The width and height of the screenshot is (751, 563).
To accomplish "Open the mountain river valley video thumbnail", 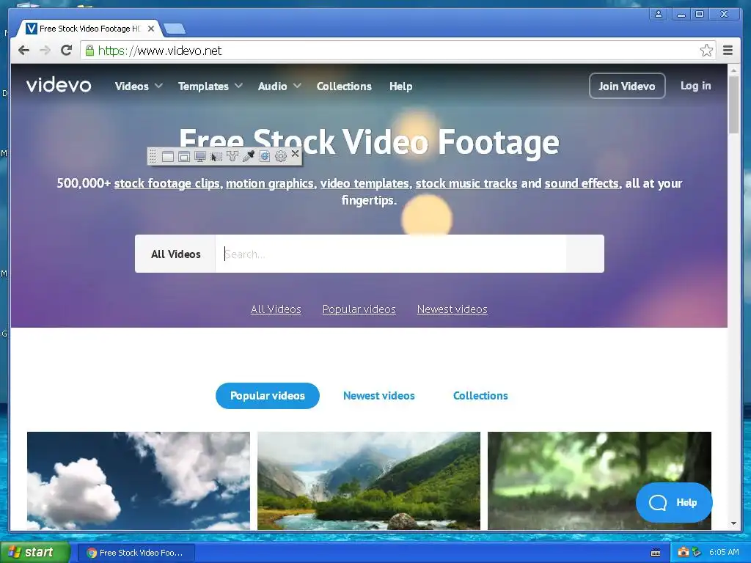I will pos(369,481).
